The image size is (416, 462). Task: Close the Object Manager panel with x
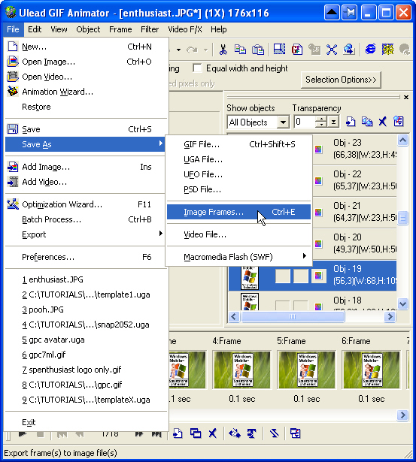406,97
